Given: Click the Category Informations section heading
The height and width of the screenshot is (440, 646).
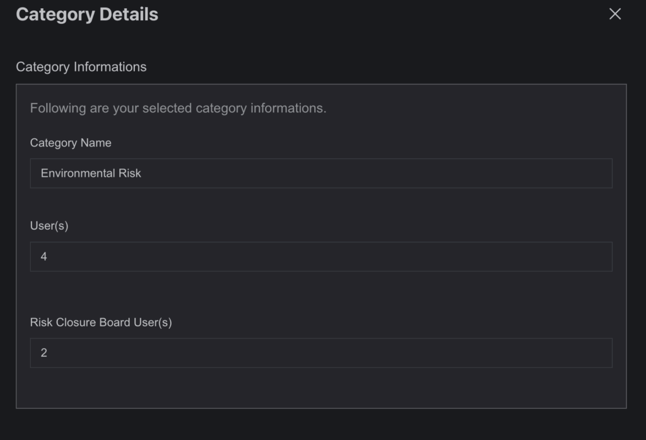Looking at the screenshot, I should click(81, 67).
